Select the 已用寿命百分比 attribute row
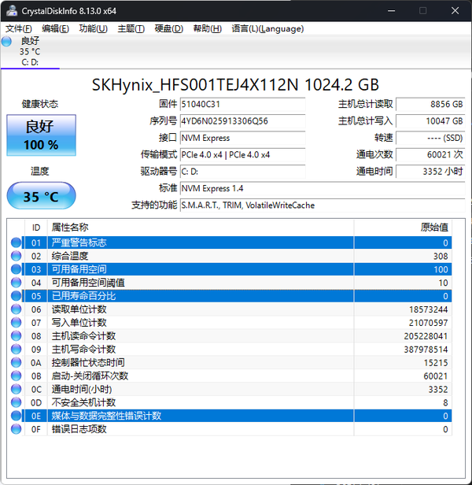472x485 pixels. pyautogui.click(x=238, y=296)
